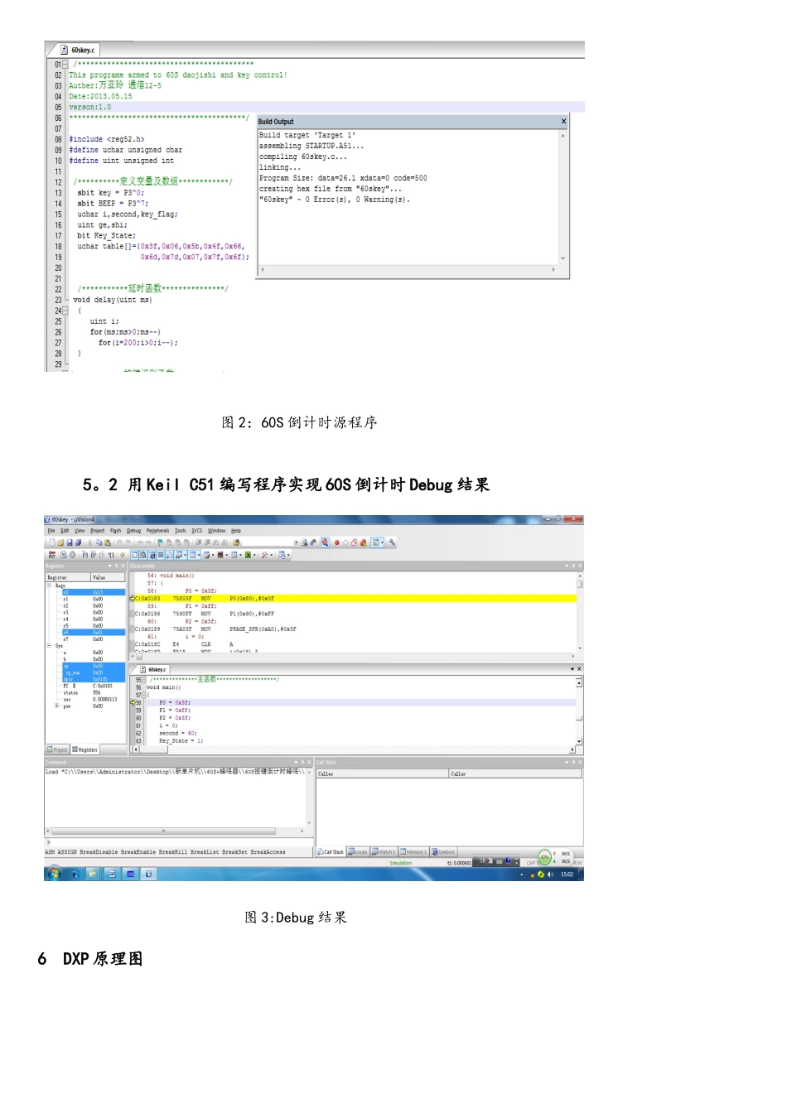This screenshot has height=1113, width=787.
Task: Switch to the Project tab
Action: coord(58,749)
